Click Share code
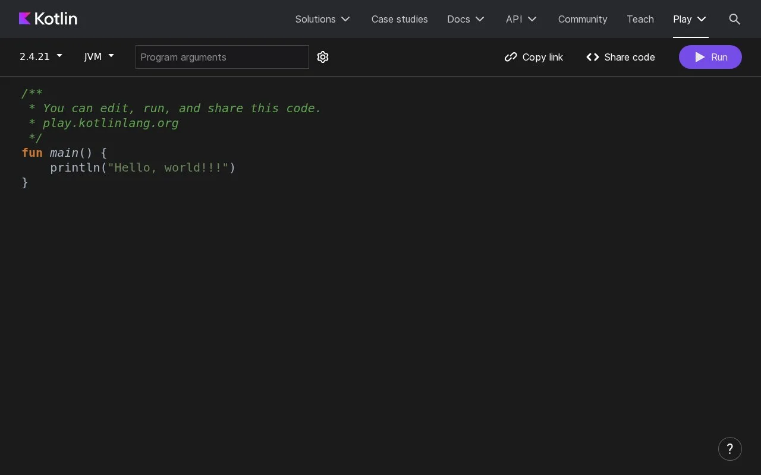Viewport: 761px width, 475px height. pyautogui.click(x=620, y=57)
